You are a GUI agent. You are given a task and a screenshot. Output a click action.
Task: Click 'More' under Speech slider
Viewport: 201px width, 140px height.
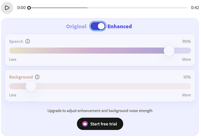pyautogui.click(x=186, y=59)
